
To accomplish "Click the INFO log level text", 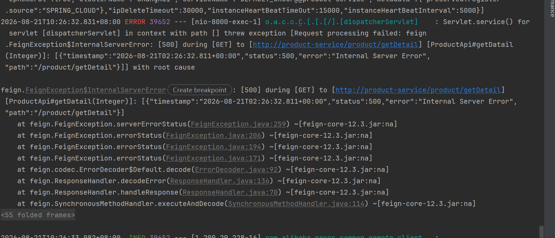I will (x=137, y=236).
